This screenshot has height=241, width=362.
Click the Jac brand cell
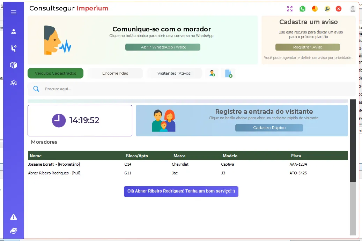[x=175, y=173]
